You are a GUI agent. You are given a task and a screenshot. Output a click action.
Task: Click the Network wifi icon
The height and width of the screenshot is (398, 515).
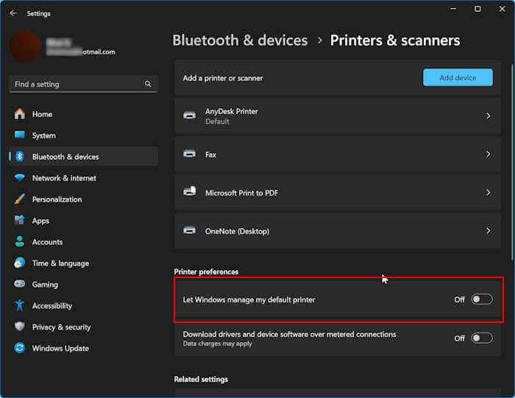20,177
